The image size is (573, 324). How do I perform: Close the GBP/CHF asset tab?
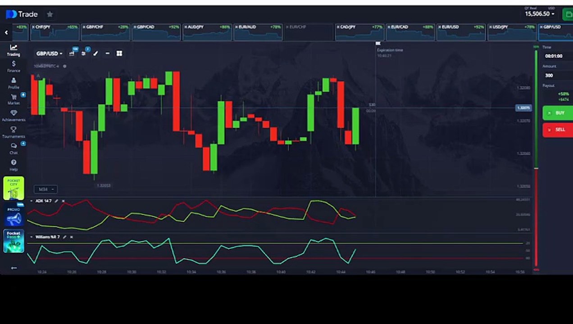[x=84, y=27]
